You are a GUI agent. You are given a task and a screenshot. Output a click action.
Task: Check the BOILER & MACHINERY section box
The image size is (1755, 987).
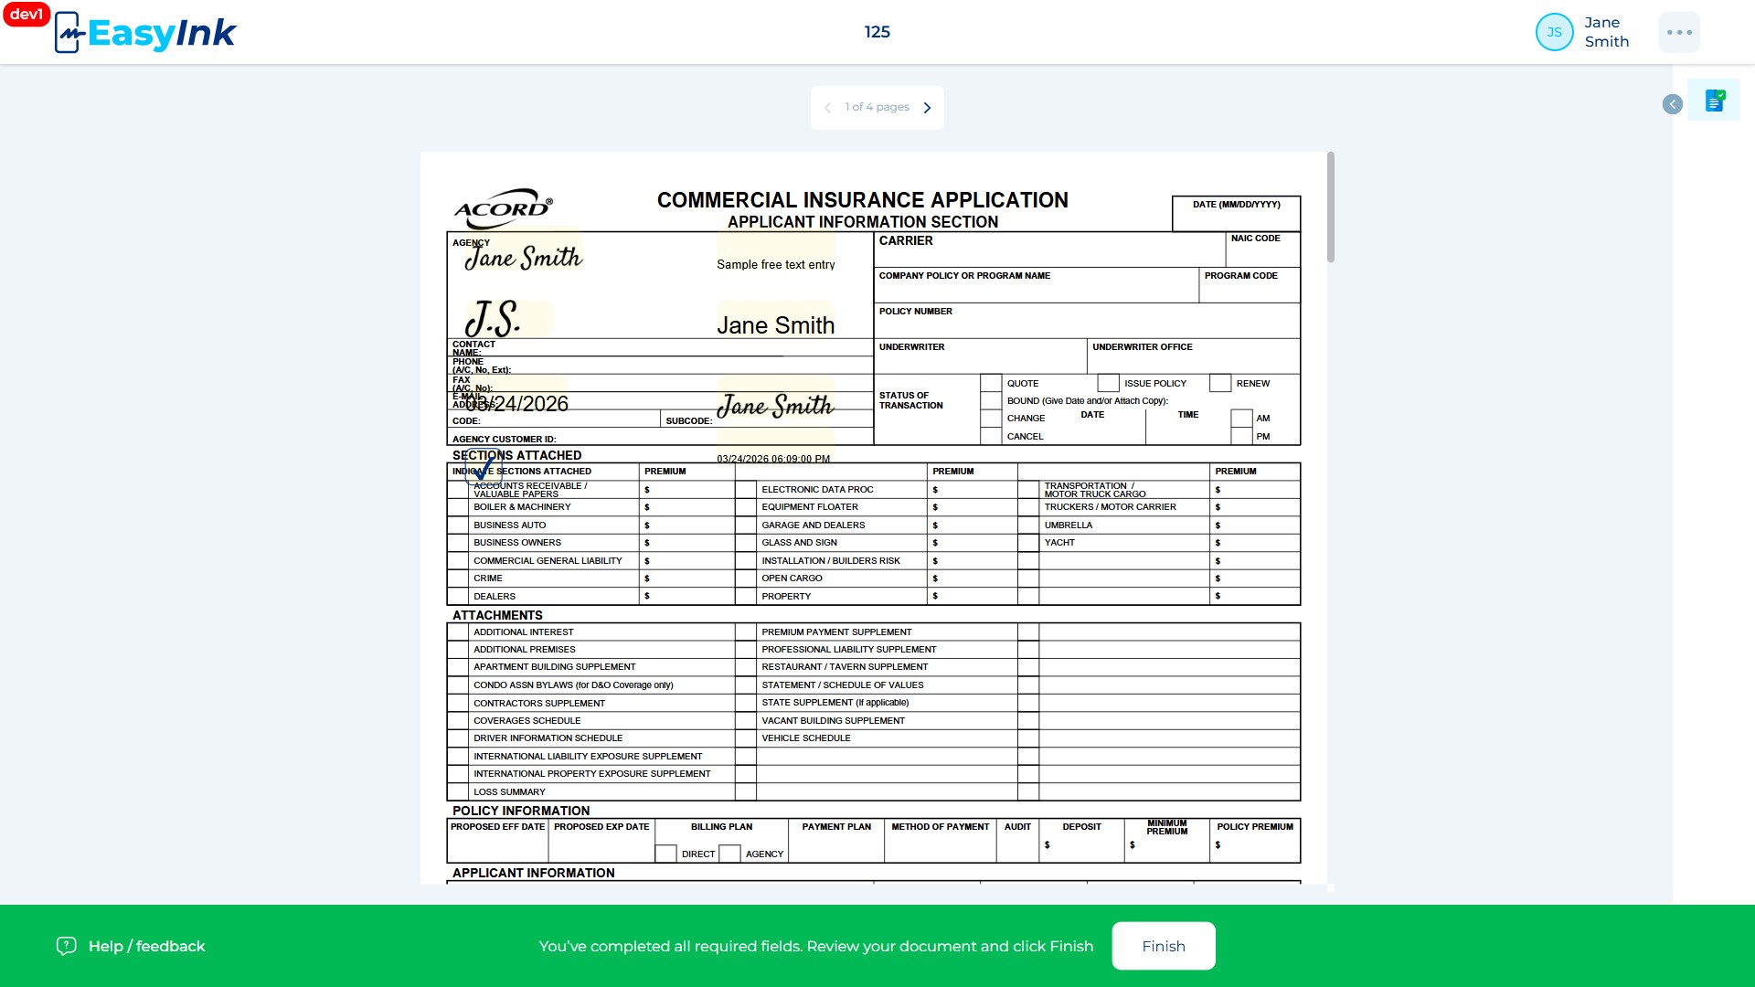458,507
